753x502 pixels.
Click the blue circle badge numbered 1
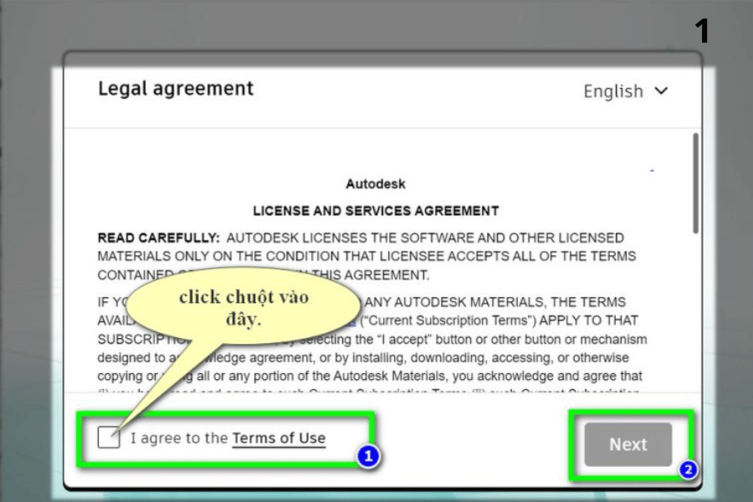click(x=368, y=457)
